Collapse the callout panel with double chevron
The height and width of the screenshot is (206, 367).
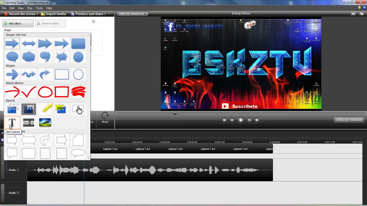[x=93, y=21]
